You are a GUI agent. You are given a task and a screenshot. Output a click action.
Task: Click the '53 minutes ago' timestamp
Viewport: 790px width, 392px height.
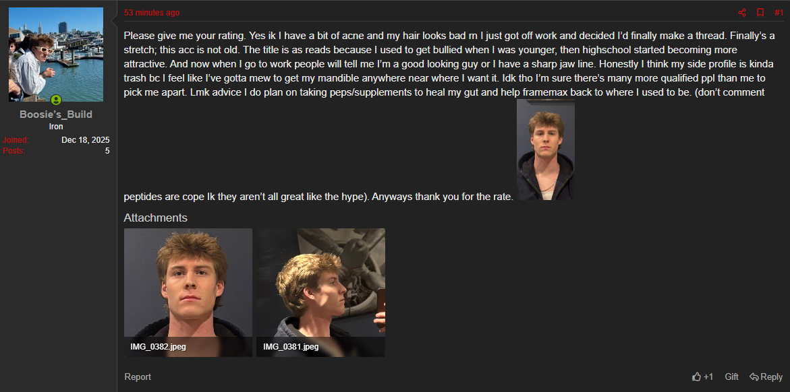point(152,13)
